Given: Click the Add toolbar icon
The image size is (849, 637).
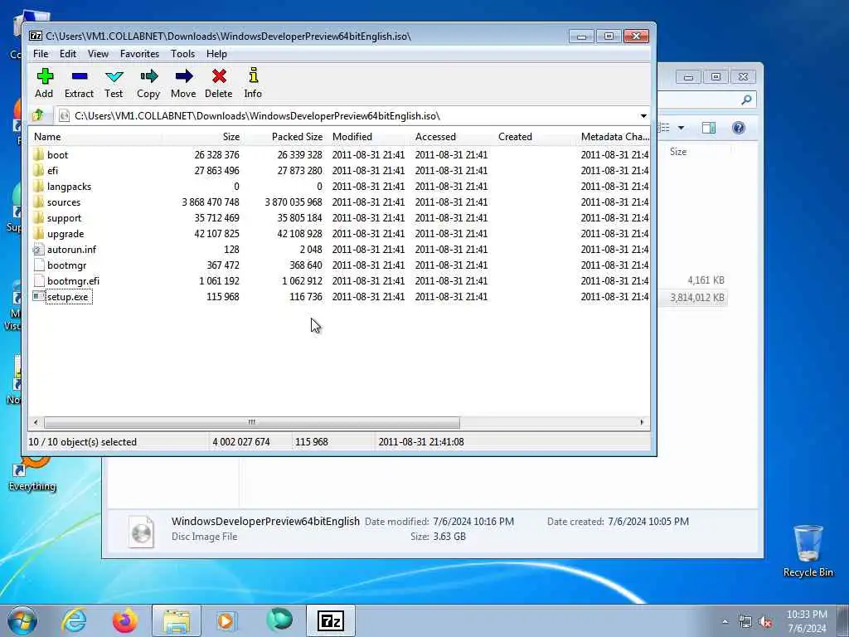Looking at the screenshot, I should (x=45, y=76).
